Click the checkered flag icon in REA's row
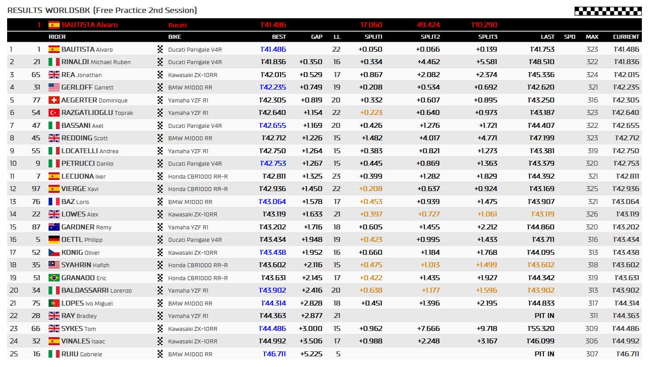 160,75
